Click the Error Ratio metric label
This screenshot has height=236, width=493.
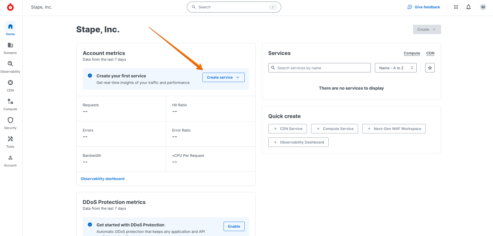coord(181,130)
